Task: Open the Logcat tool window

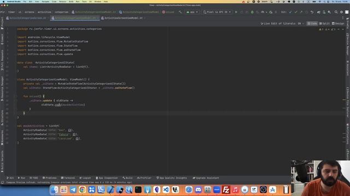Action: (x=85, y=178)
